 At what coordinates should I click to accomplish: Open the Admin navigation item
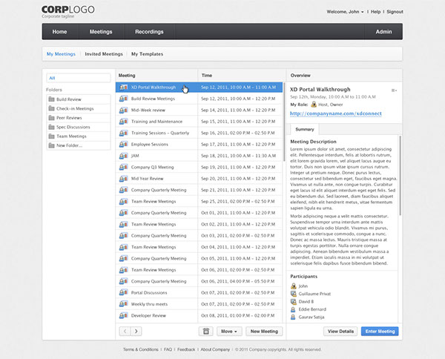click(383, 31)
